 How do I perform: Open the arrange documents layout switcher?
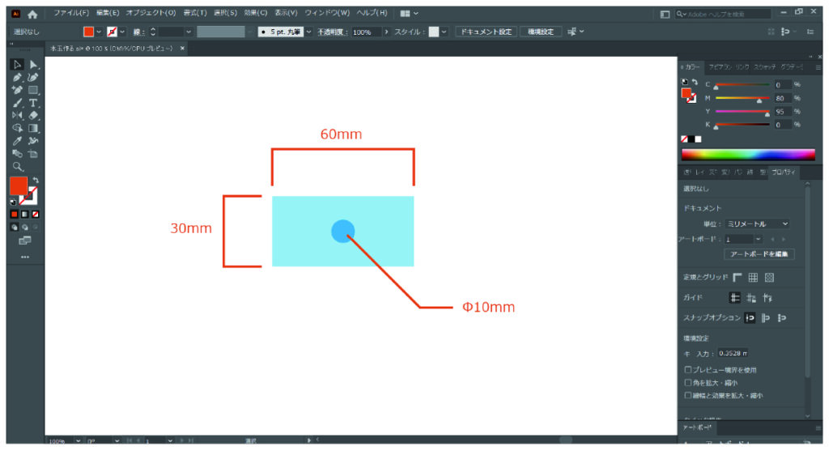(x=409, y=13)
